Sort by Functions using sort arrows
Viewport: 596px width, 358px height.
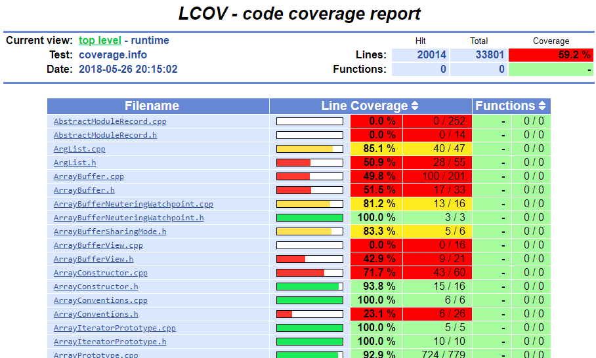click(542, 106)
